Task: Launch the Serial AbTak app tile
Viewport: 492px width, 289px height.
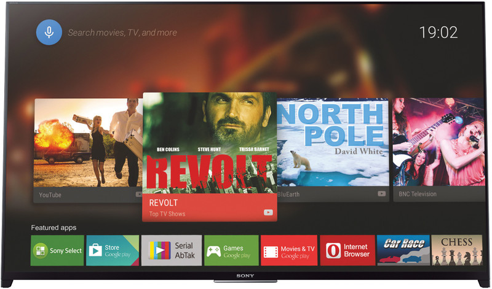Action: click(x=172, y=250)
